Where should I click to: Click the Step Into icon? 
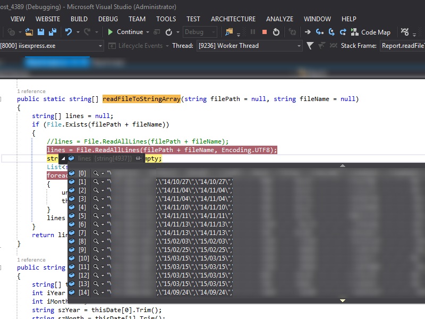click(320, 32)
